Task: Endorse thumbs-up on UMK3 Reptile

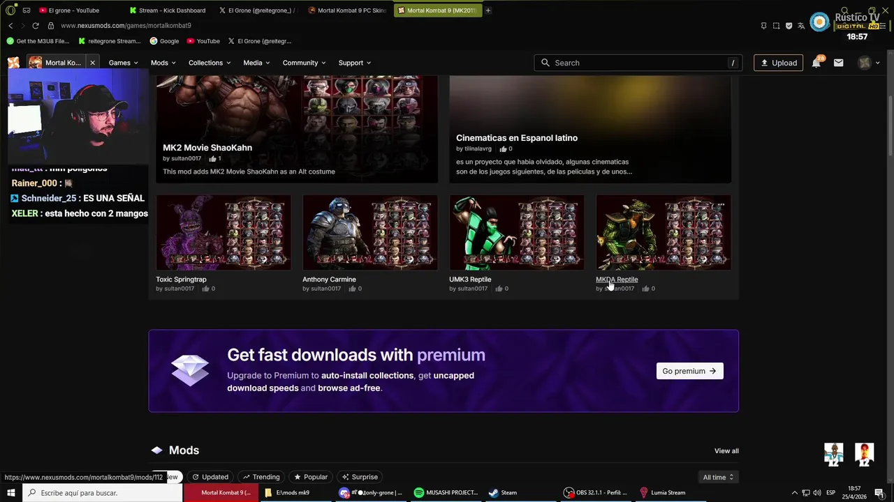Action: [x=499, y=289]
